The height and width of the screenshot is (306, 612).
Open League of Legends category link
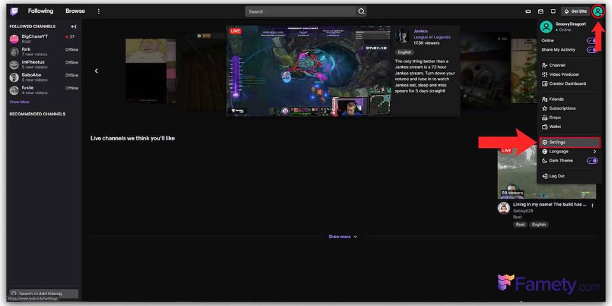coord(432,37)
